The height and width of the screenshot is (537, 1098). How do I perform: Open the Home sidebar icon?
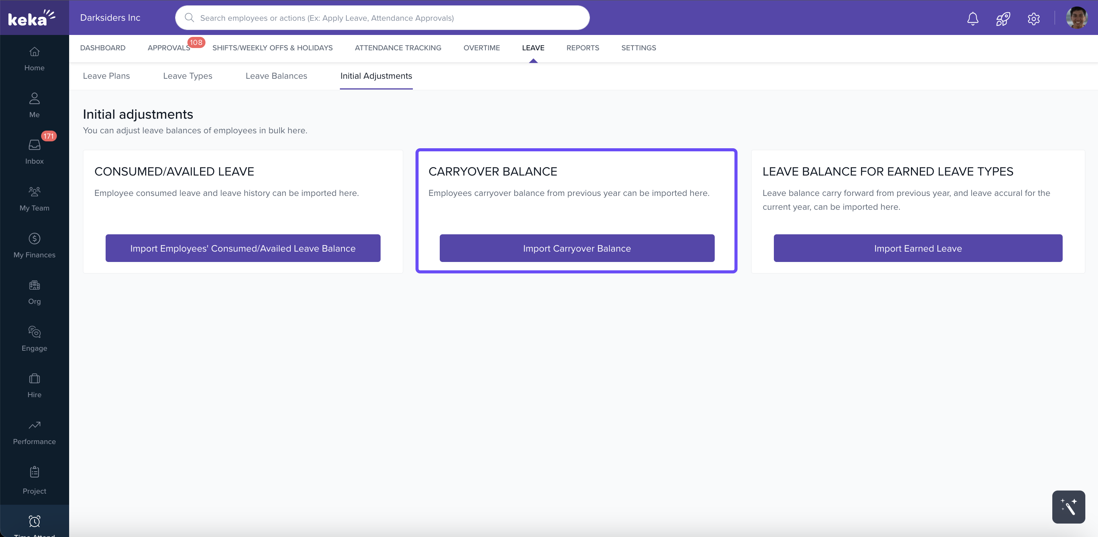tap(34, 52)
